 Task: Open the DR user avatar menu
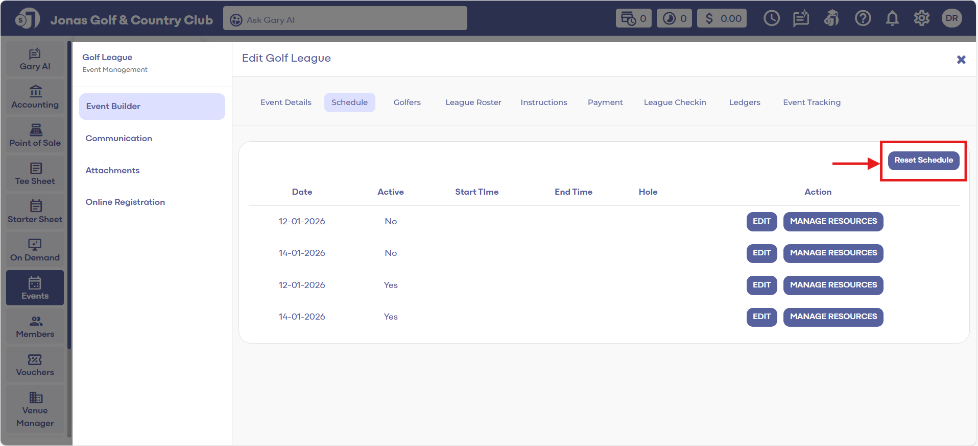pos(951,18)
